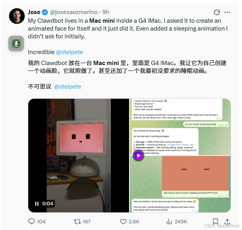This screenshot has width=242, height=230.
Task: Click the English @steipete mention
Action: 69,52
